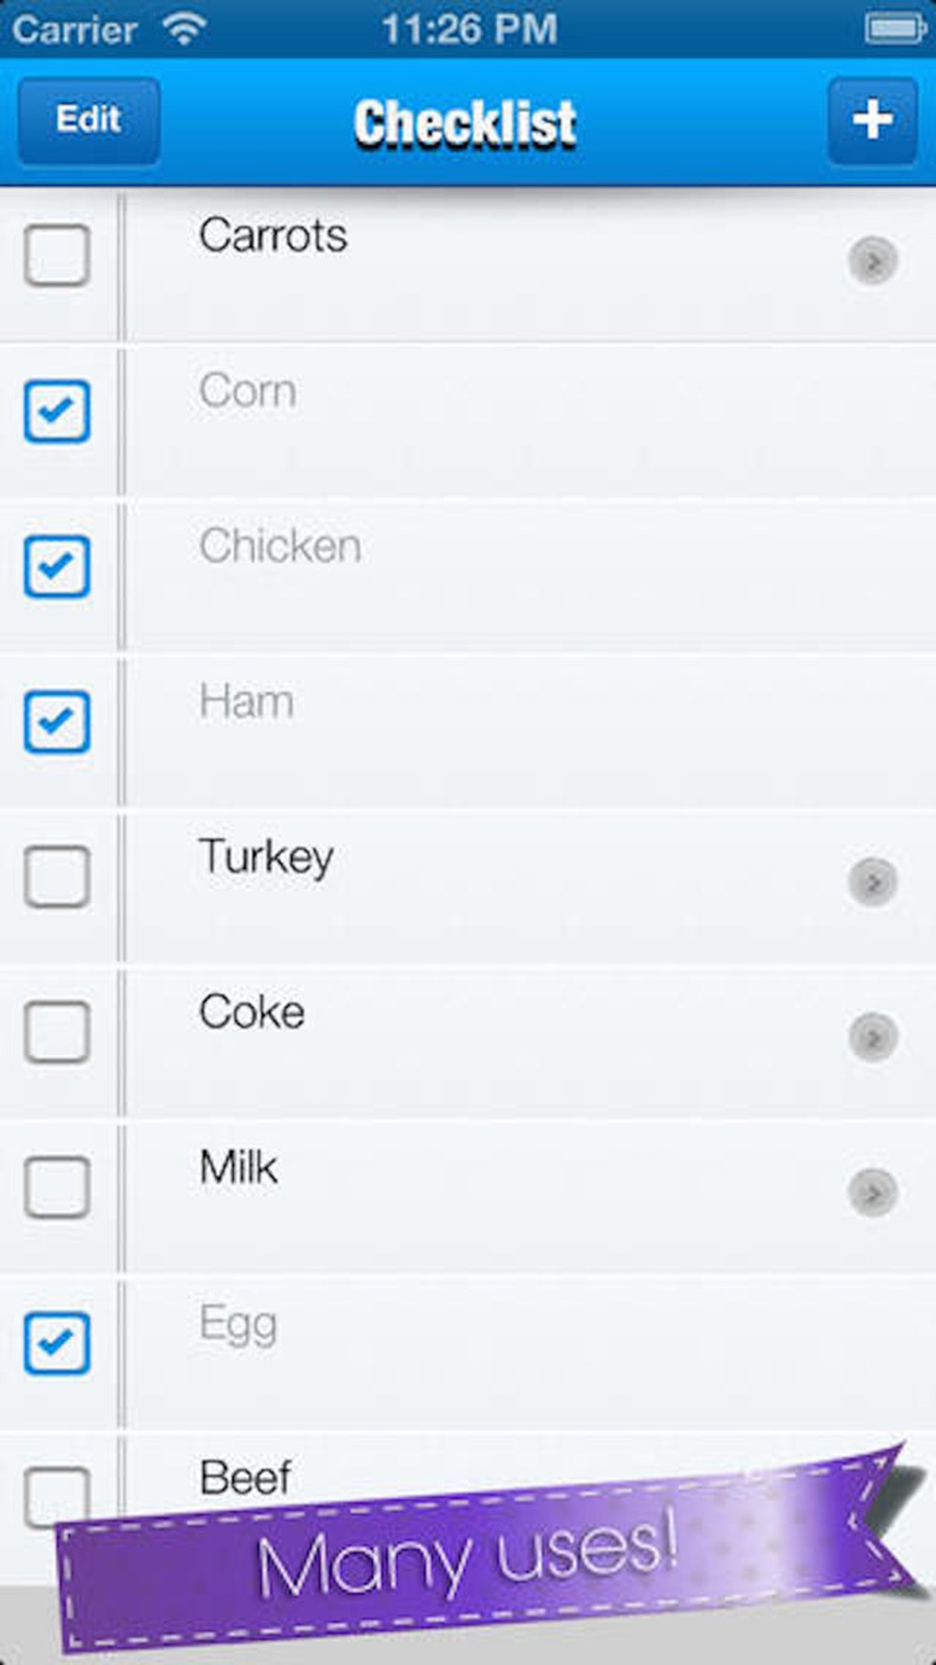936x1665 pixels.
Task: Uncheck the Chicken checkbox
Action: point(57,566)
